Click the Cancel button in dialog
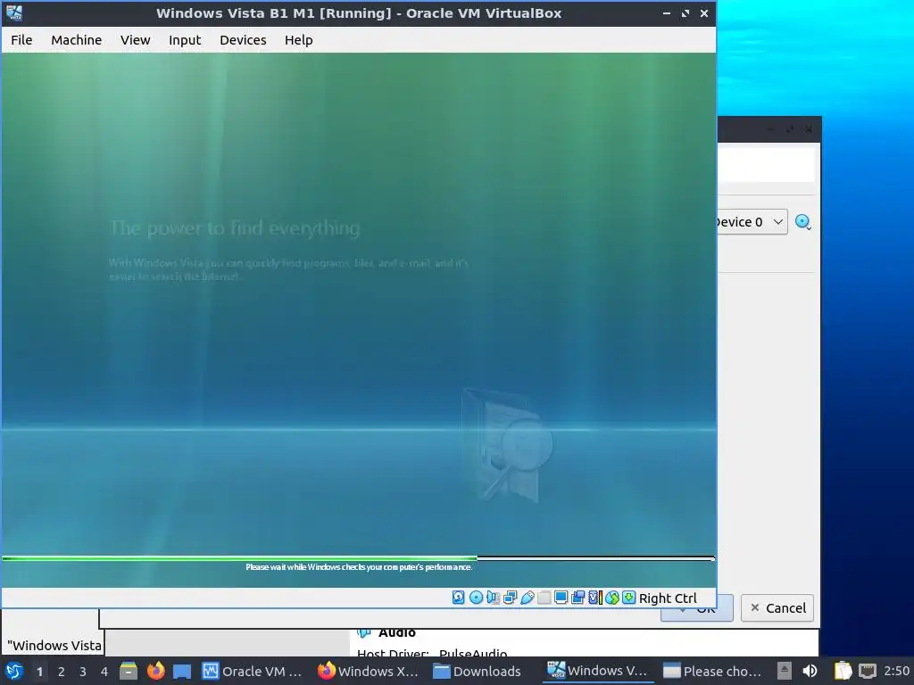Image resolution: width=914 pixels, height=685 pixels. pyautogui.click(x=777, y=608)
